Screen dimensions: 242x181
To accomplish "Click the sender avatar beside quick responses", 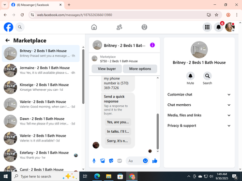I will pyautogui.click(x=96, y=145).
